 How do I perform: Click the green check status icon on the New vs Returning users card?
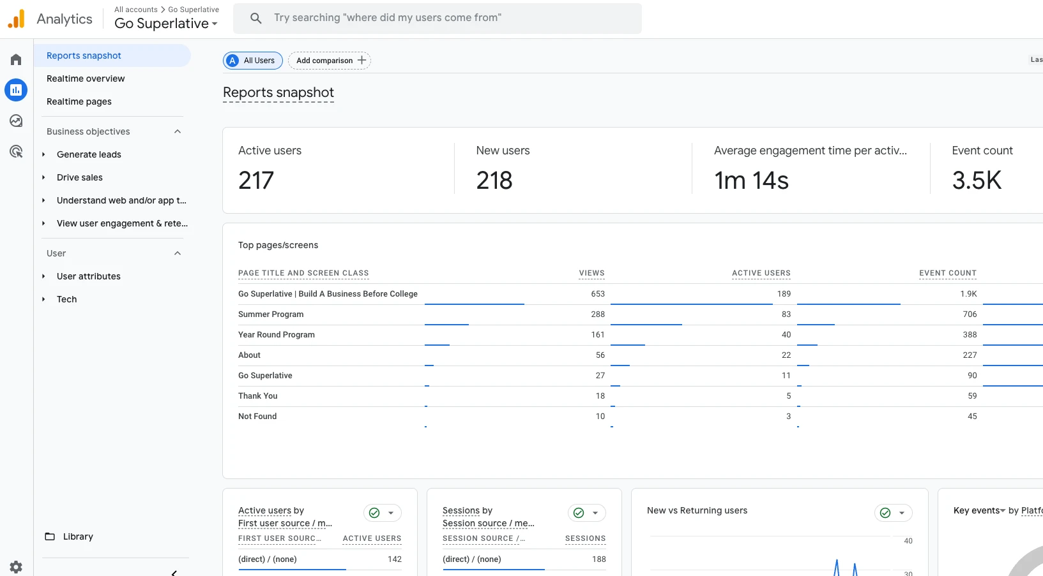pos(885,513)
